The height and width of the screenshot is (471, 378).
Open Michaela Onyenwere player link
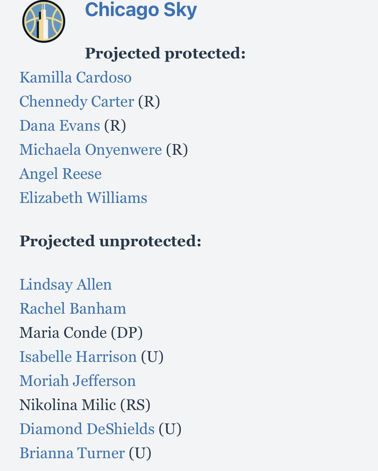91,150
